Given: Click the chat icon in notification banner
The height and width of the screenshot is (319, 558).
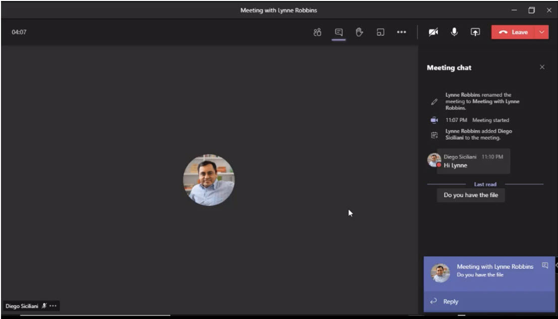Looking at the screenshot, I should click(545, 265).
